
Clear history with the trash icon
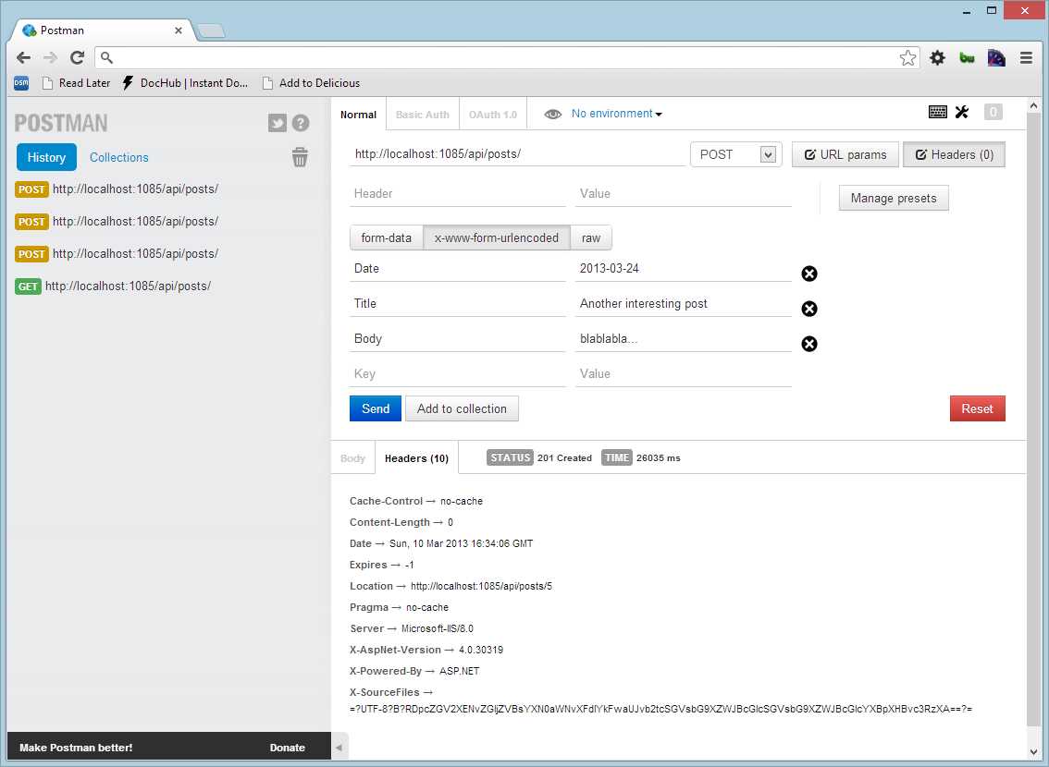point(300,157)
